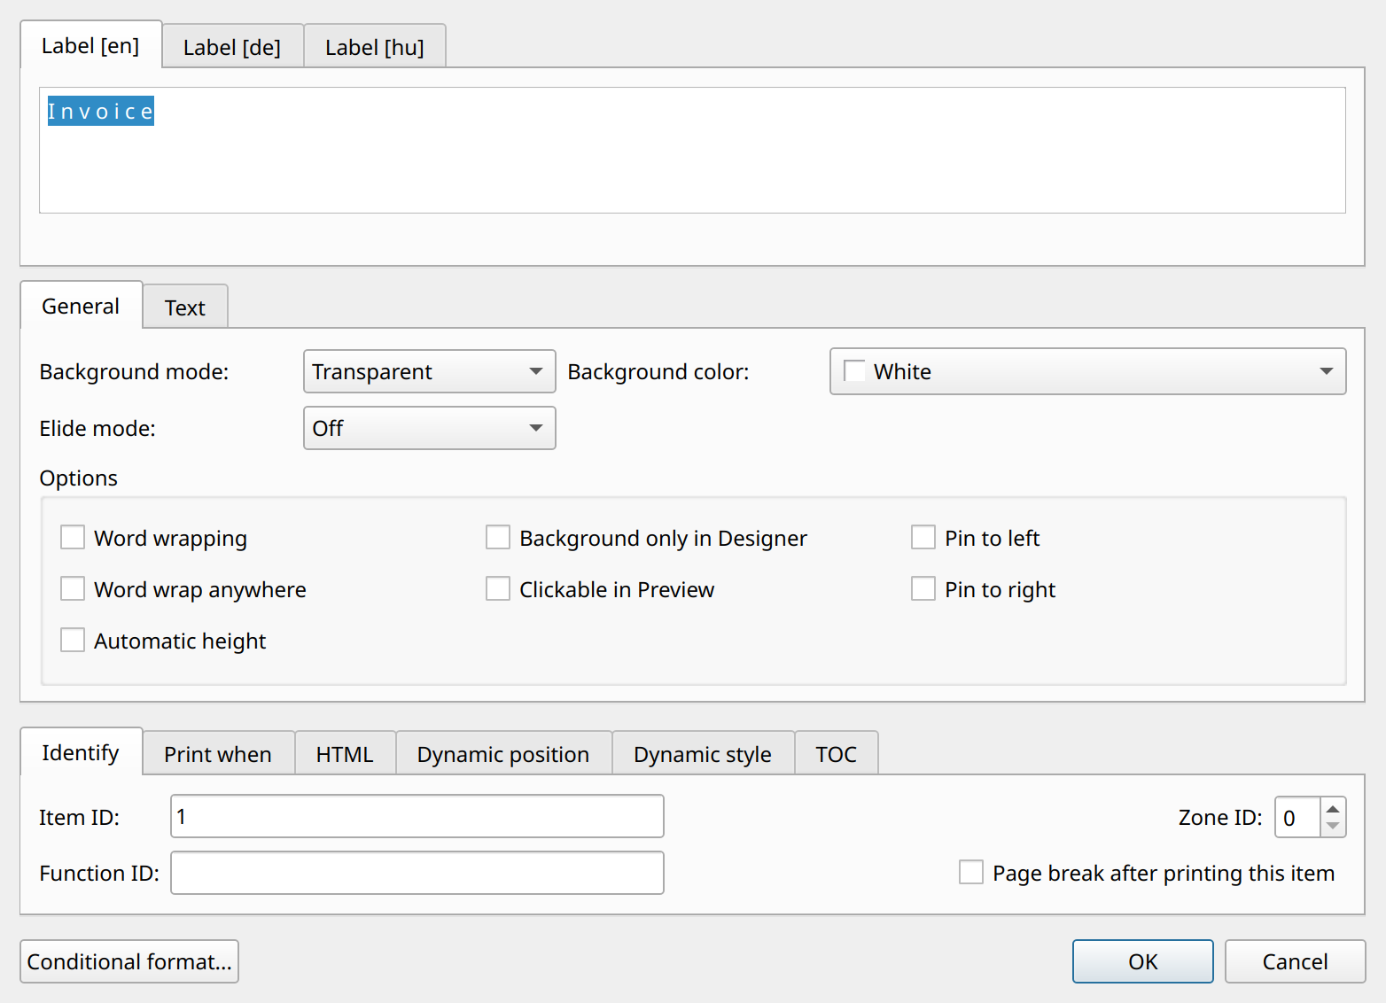This screenshot has height=1003, width=1386.
Task: Open the Print when tab
Action: click(218, 754)
